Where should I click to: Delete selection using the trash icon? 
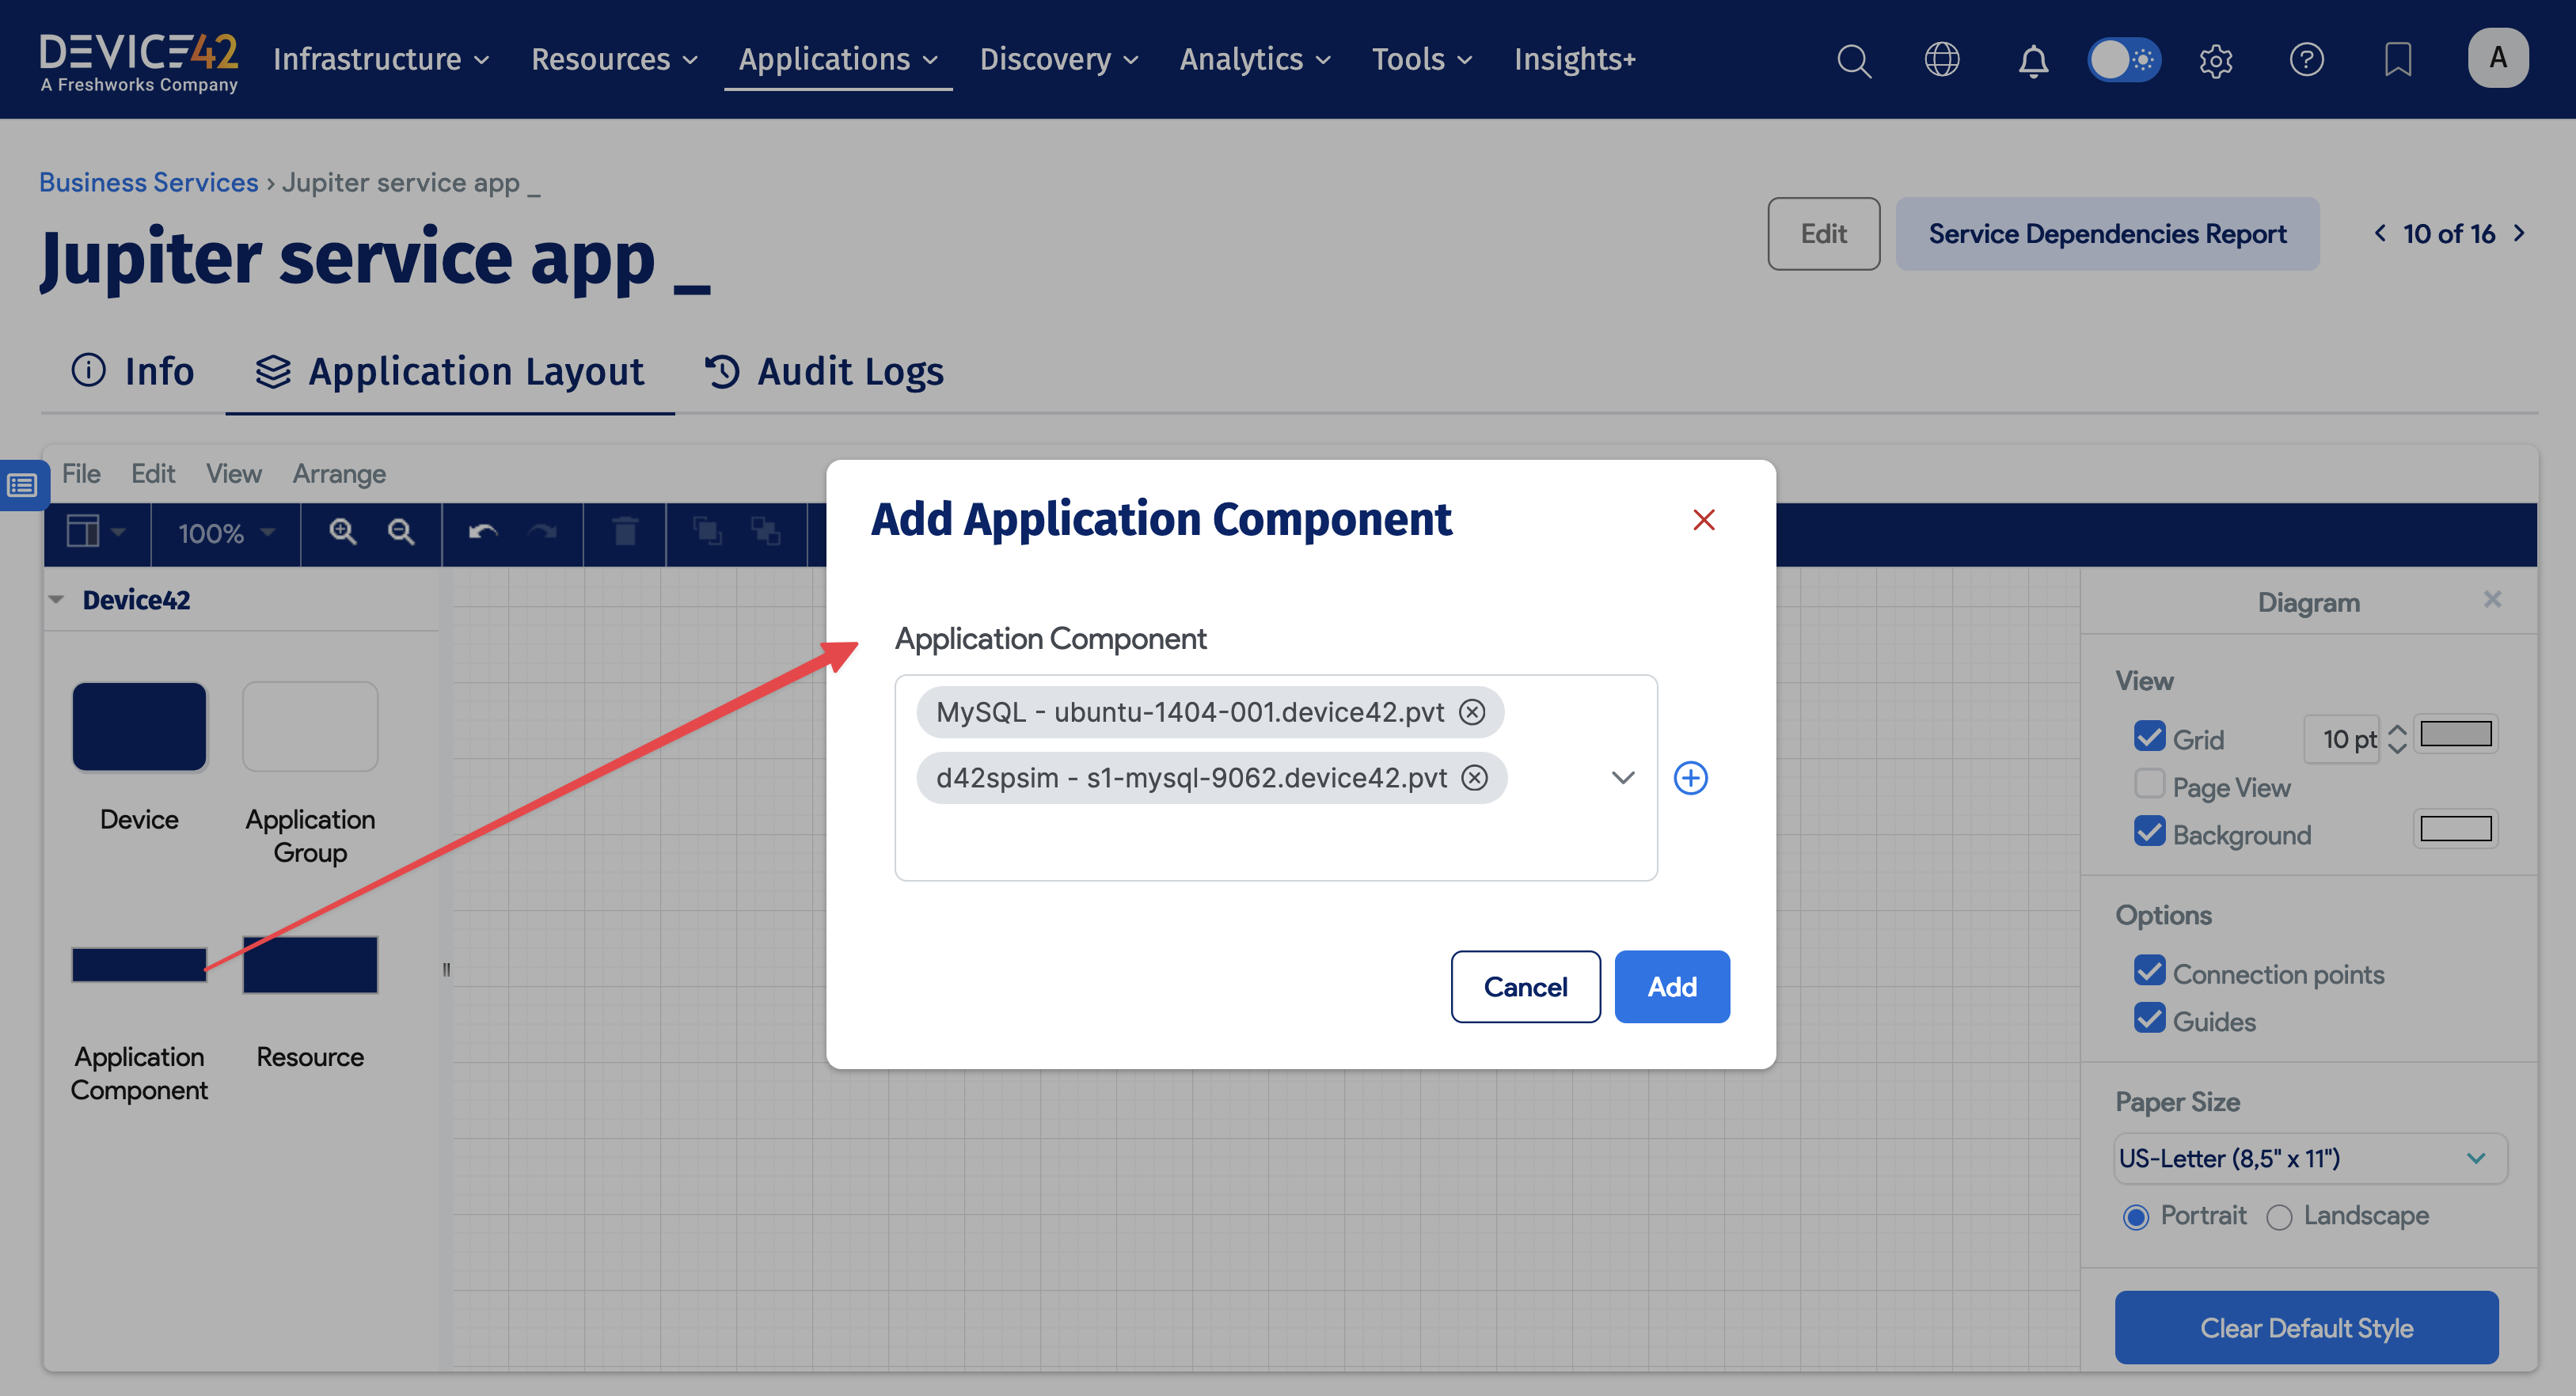[x=626, y=533]
